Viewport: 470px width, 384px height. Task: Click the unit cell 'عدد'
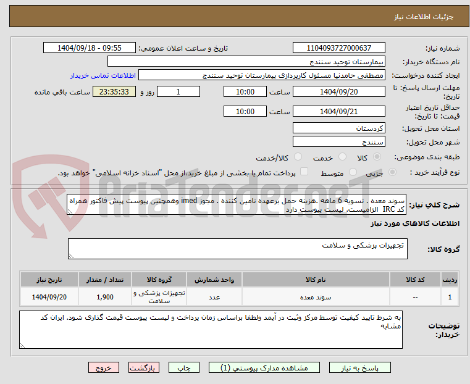pyautogui.click(x=214, y=297)
